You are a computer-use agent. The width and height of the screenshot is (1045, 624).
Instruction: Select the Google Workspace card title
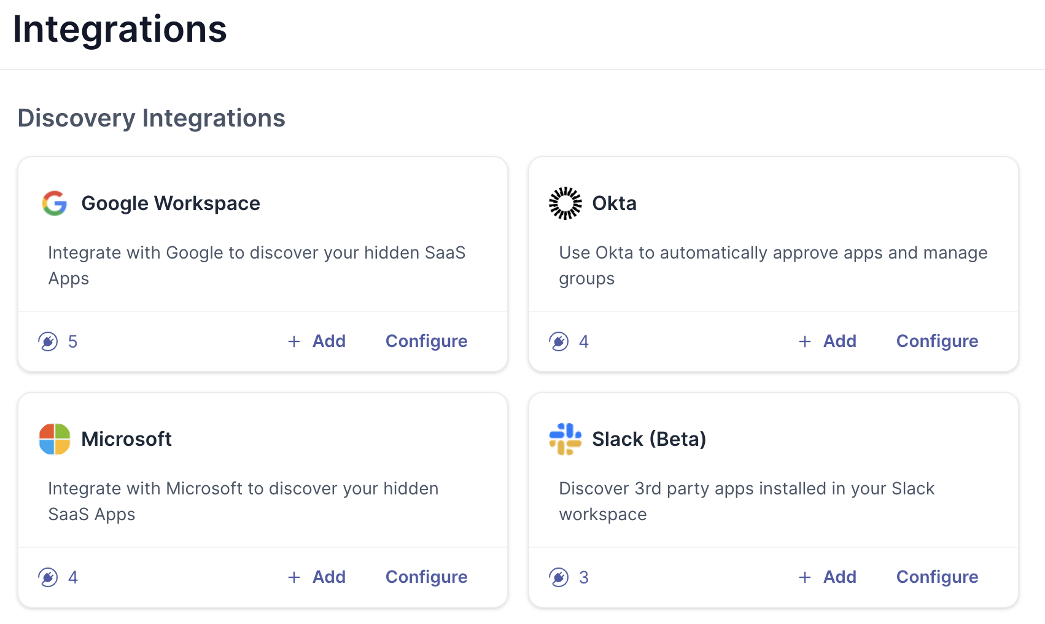pos(171,203)
